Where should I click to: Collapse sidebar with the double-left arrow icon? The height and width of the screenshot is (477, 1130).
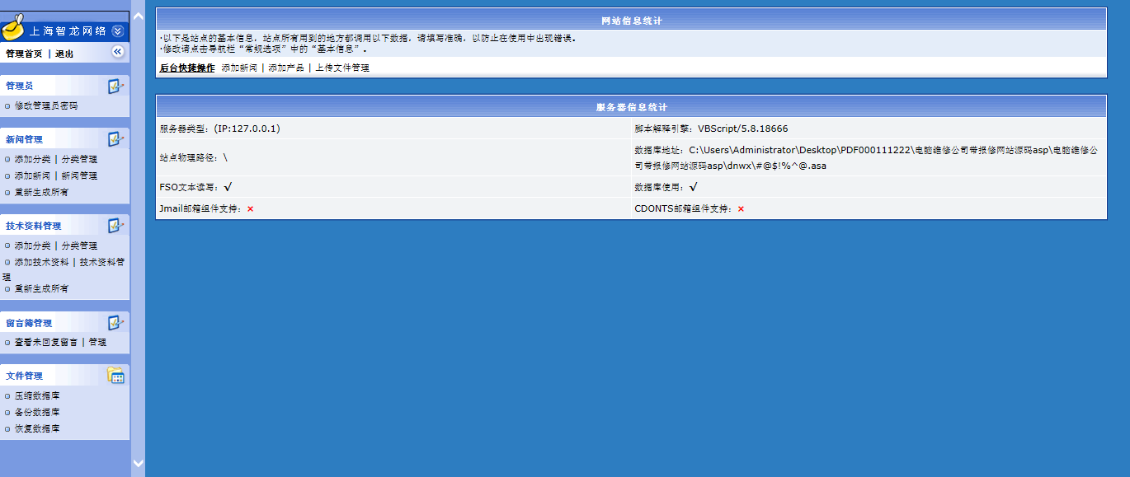click(x=117, y=52)
